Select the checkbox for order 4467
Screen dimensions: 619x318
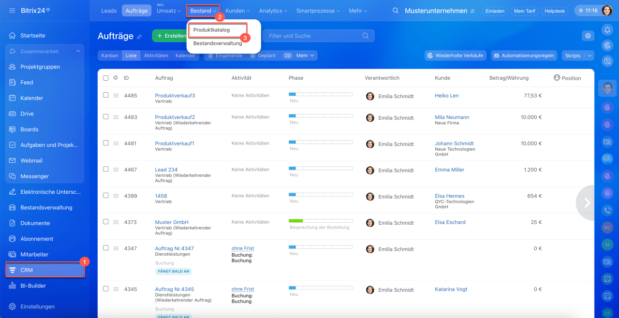[x=106, y=169]
